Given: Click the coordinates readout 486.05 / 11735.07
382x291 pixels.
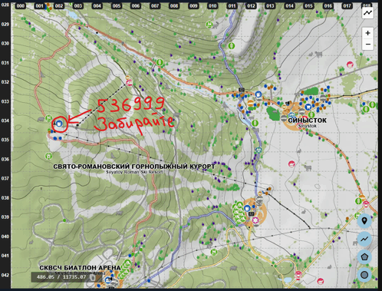Looking at the screenshot, I should tap(61, 277).
